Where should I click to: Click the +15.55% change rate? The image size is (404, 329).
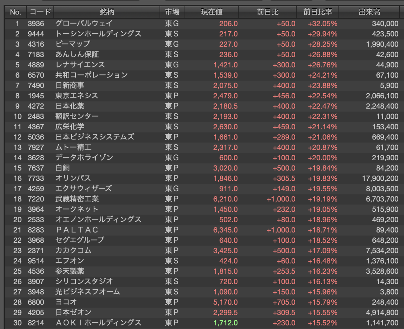pos(323,312)
